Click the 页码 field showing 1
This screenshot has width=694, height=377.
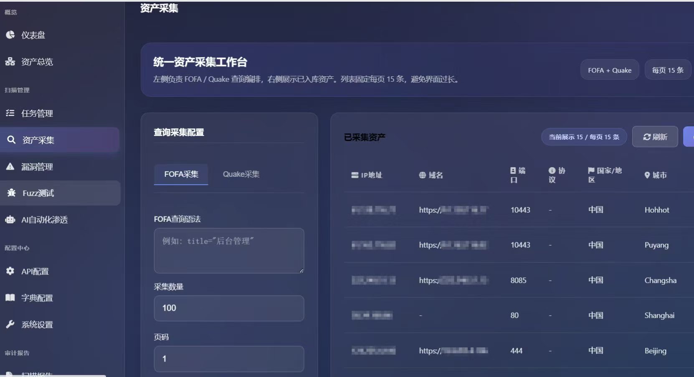coord(229,359)
